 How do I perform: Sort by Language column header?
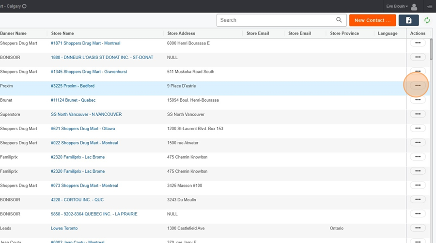[388, 33]
